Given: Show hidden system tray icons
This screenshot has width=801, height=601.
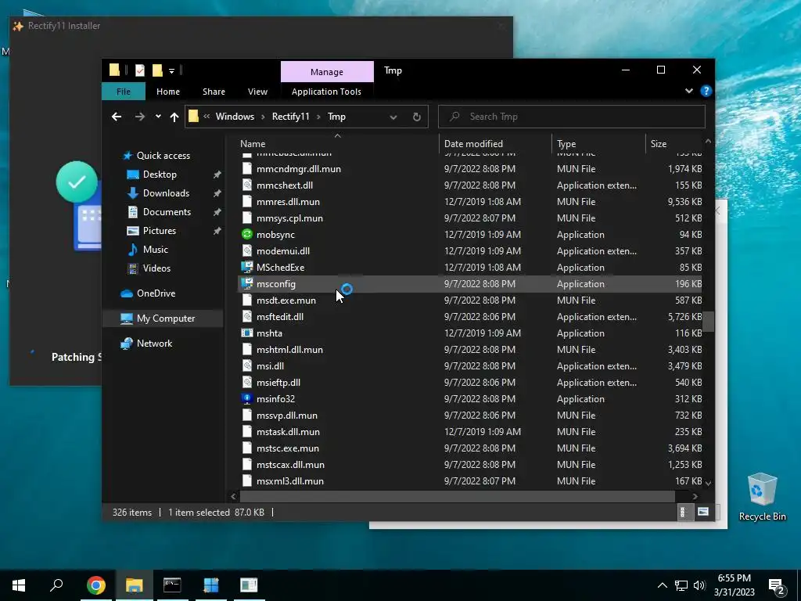Looking at the screenshot, I should (662, 585).
